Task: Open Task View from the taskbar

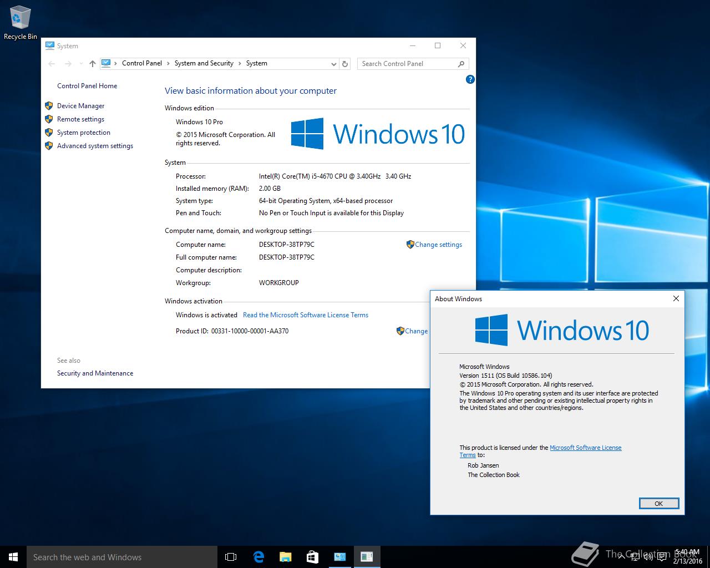Action: click(231, 557)
